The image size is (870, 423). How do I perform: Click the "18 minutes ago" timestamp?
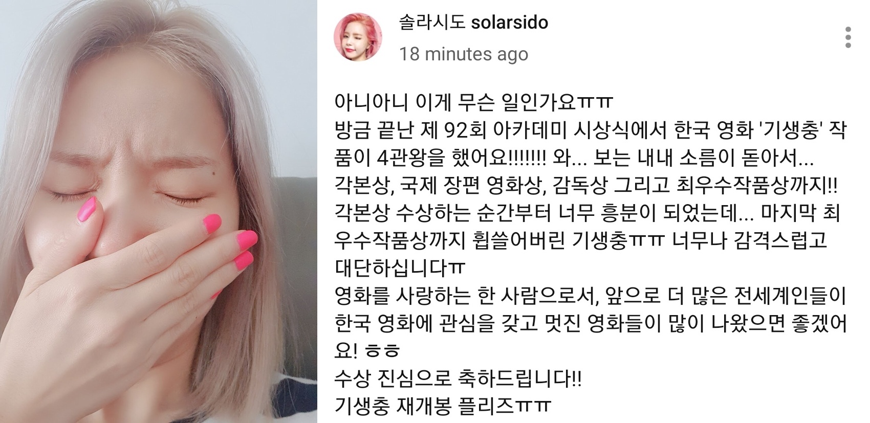point(463,53)
